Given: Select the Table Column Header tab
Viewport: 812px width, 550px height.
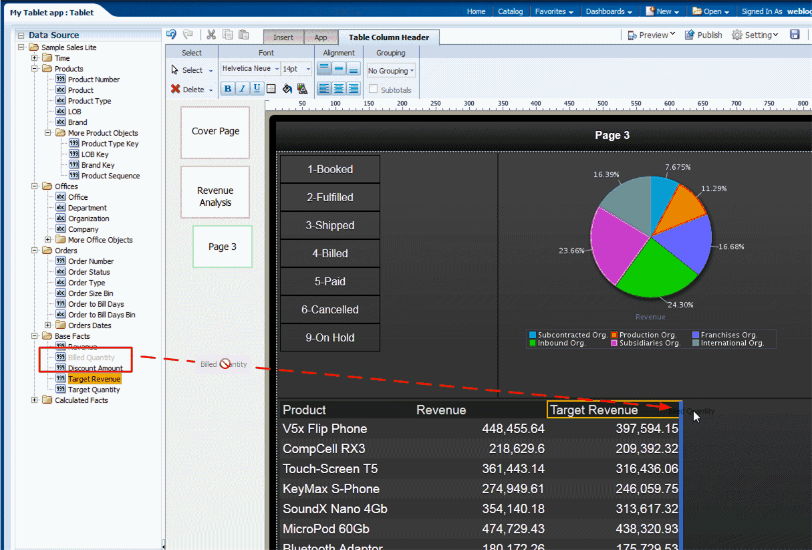Looking at the screenshot, I should (x=389, y=37).
